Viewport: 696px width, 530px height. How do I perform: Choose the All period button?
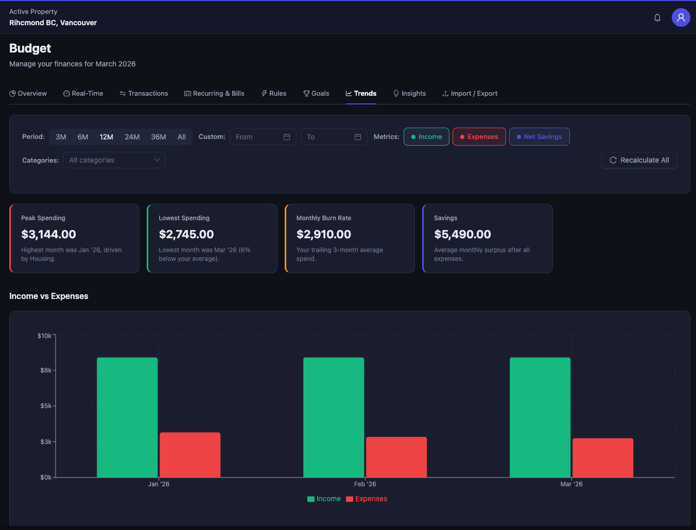click(x=182, y=137)
